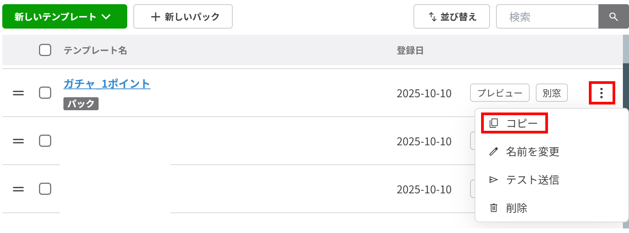629x233 pixels.
Task: Toggle the select-all header checkbox
Action: click(45, 50)
